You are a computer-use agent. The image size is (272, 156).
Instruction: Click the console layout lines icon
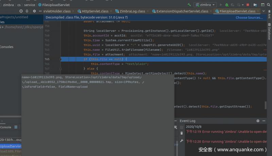[x=16, y=127]
